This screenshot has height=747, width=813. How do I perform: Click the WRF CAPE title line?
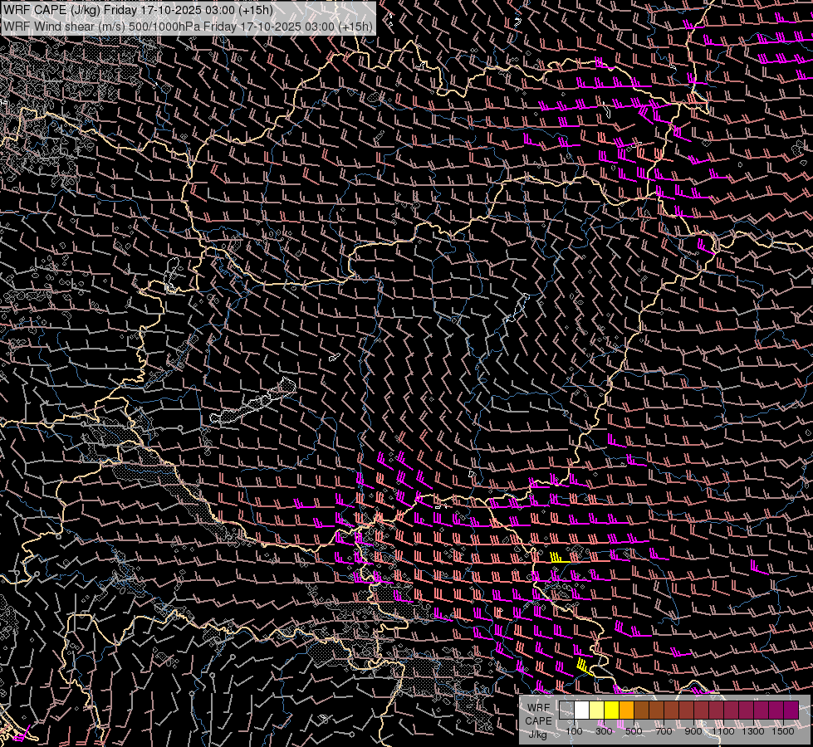(x=138, y=10)
